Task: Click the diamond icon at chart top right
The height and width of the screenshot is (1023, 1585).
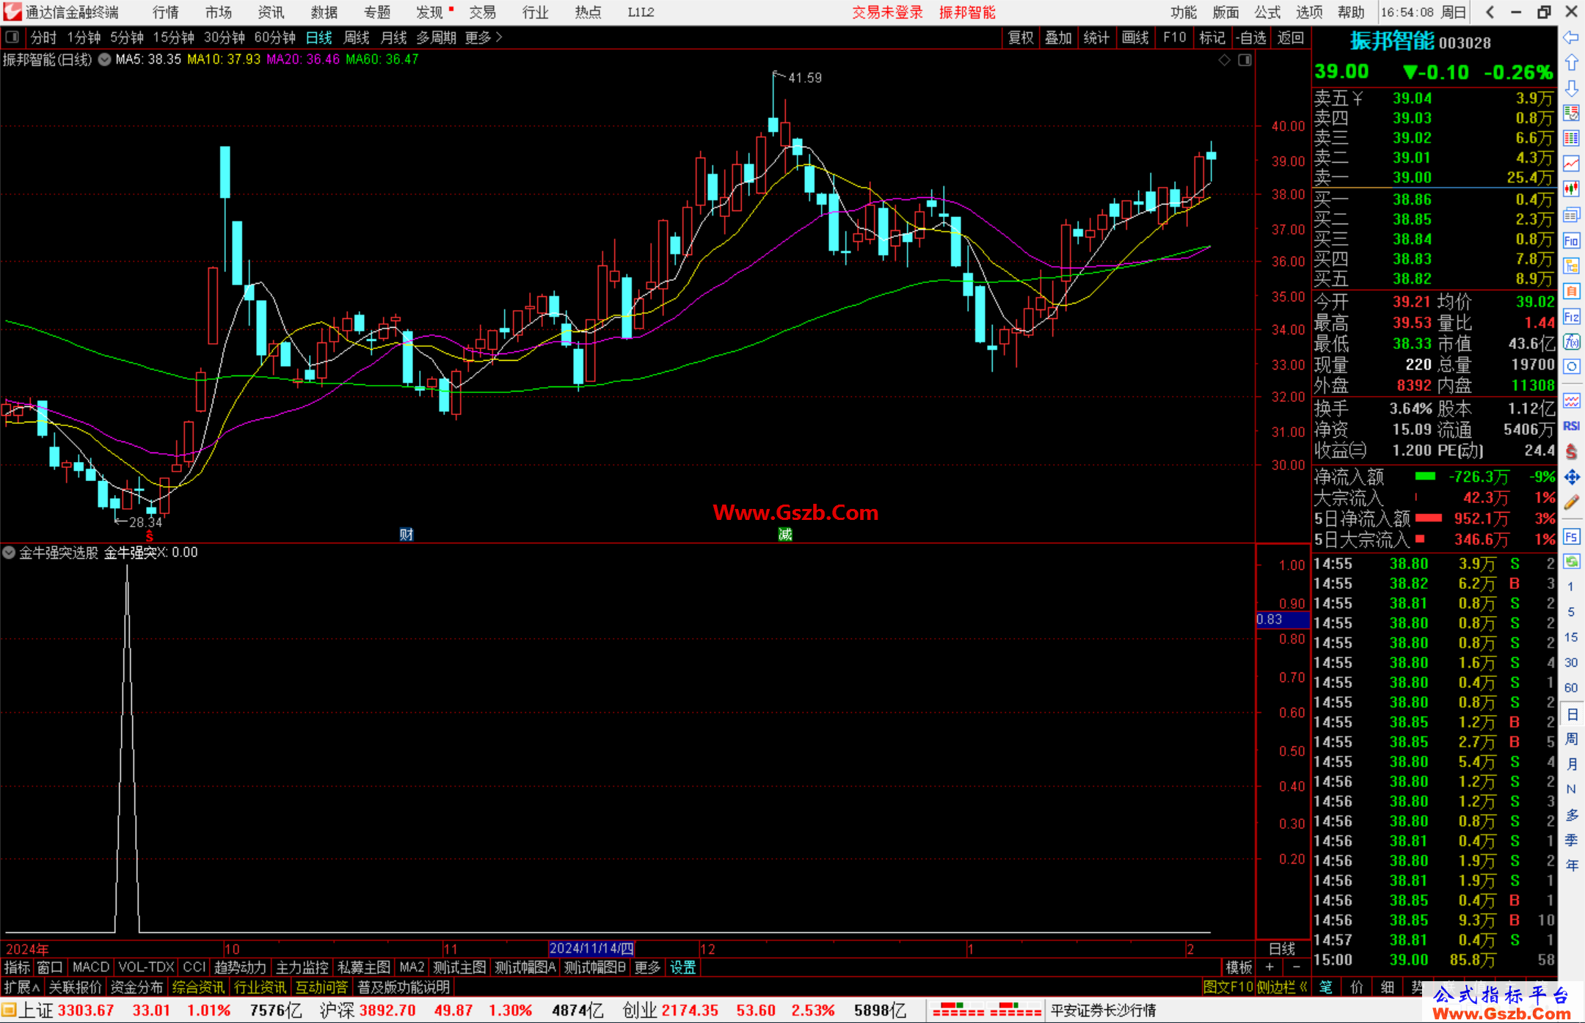Action: pyautogui.click(x=1224, y=60)
